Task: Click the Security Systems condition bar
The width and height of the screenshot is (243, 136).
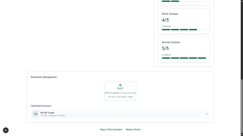Action: (x=184, y=58)
